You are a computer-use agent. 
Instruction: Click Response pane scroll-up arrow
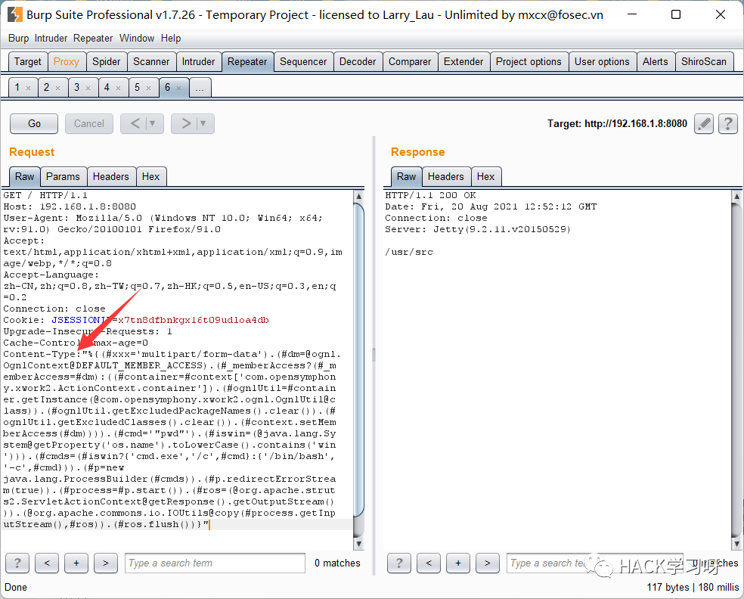click(736, 196)
